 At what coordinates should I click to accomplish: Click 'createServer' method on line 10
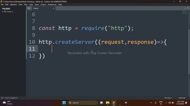75,42
